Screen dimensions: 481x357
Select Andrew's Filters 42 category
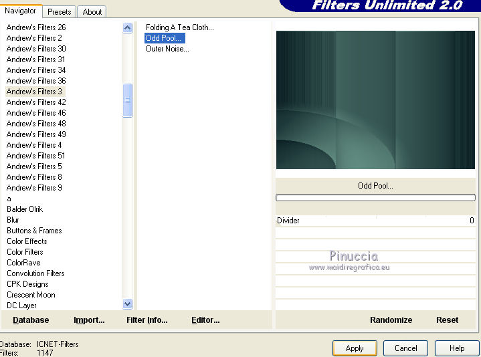pos(36,102)
